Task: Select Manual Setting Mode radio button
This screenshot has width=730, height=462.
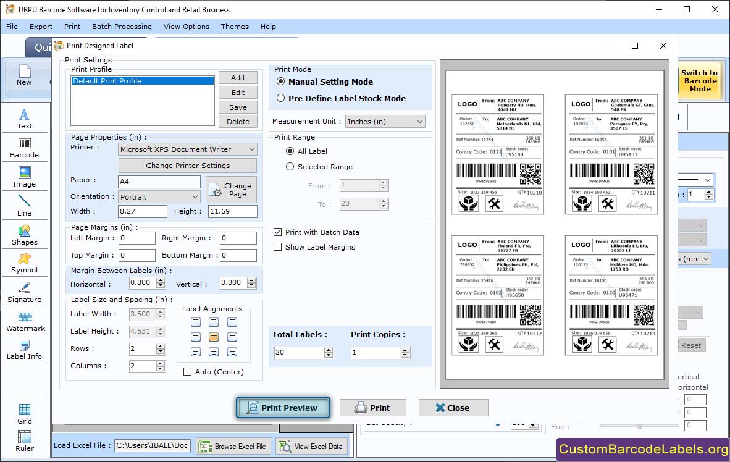Action: [281, 82]
